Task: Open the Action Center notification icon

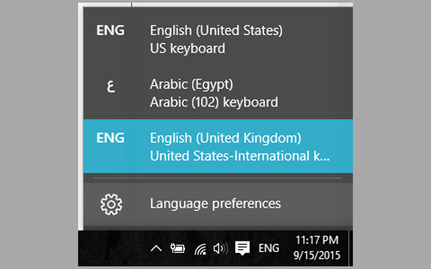Action: tap(242, 248)
